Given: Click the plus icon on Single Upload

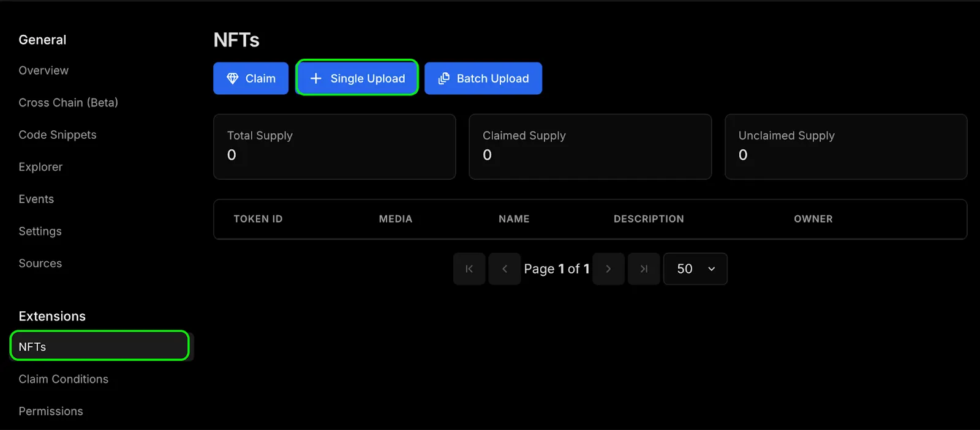Looking at the screenshot, I should point(316,78).
